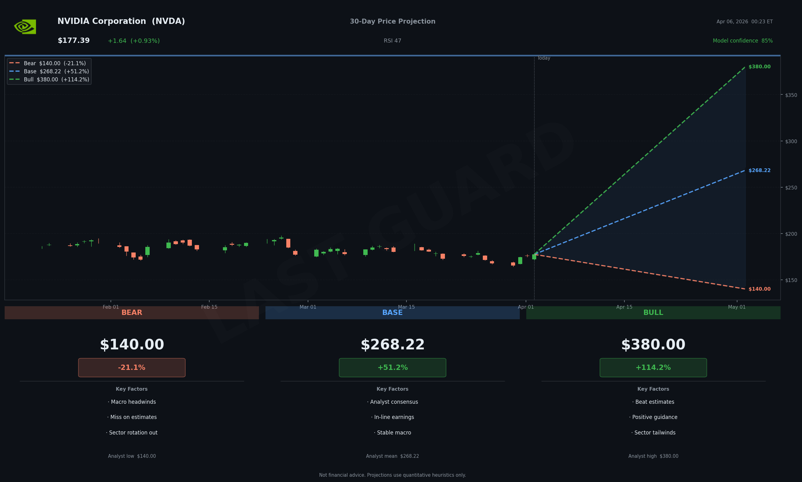The height and width of the screenshot is (482, 802).
Task: Click the $380.00 bull endpoint label
Action: point(759,67)
